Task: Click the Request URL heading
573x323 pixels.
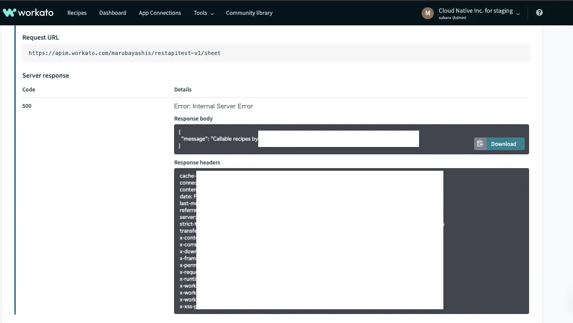Action: point(41,37)
